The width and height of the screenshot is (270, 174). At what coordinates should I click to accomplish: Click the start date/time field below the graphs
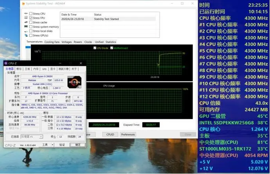(104, 125)
